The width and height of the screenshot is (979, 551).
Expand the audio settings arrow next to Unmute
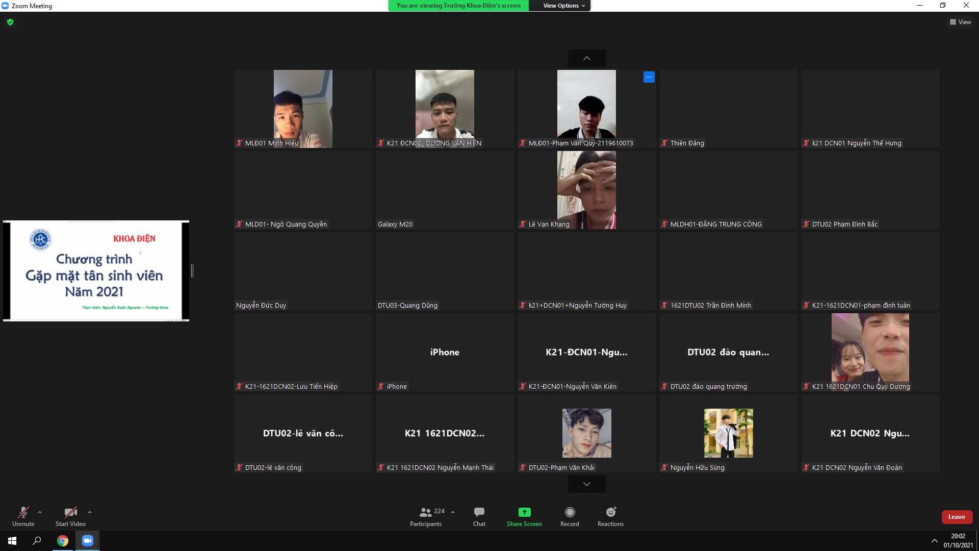click(40, 512)
